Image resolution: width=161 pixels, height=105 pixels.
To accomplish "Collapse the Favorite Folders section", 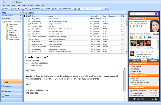I will click(20, 16).
